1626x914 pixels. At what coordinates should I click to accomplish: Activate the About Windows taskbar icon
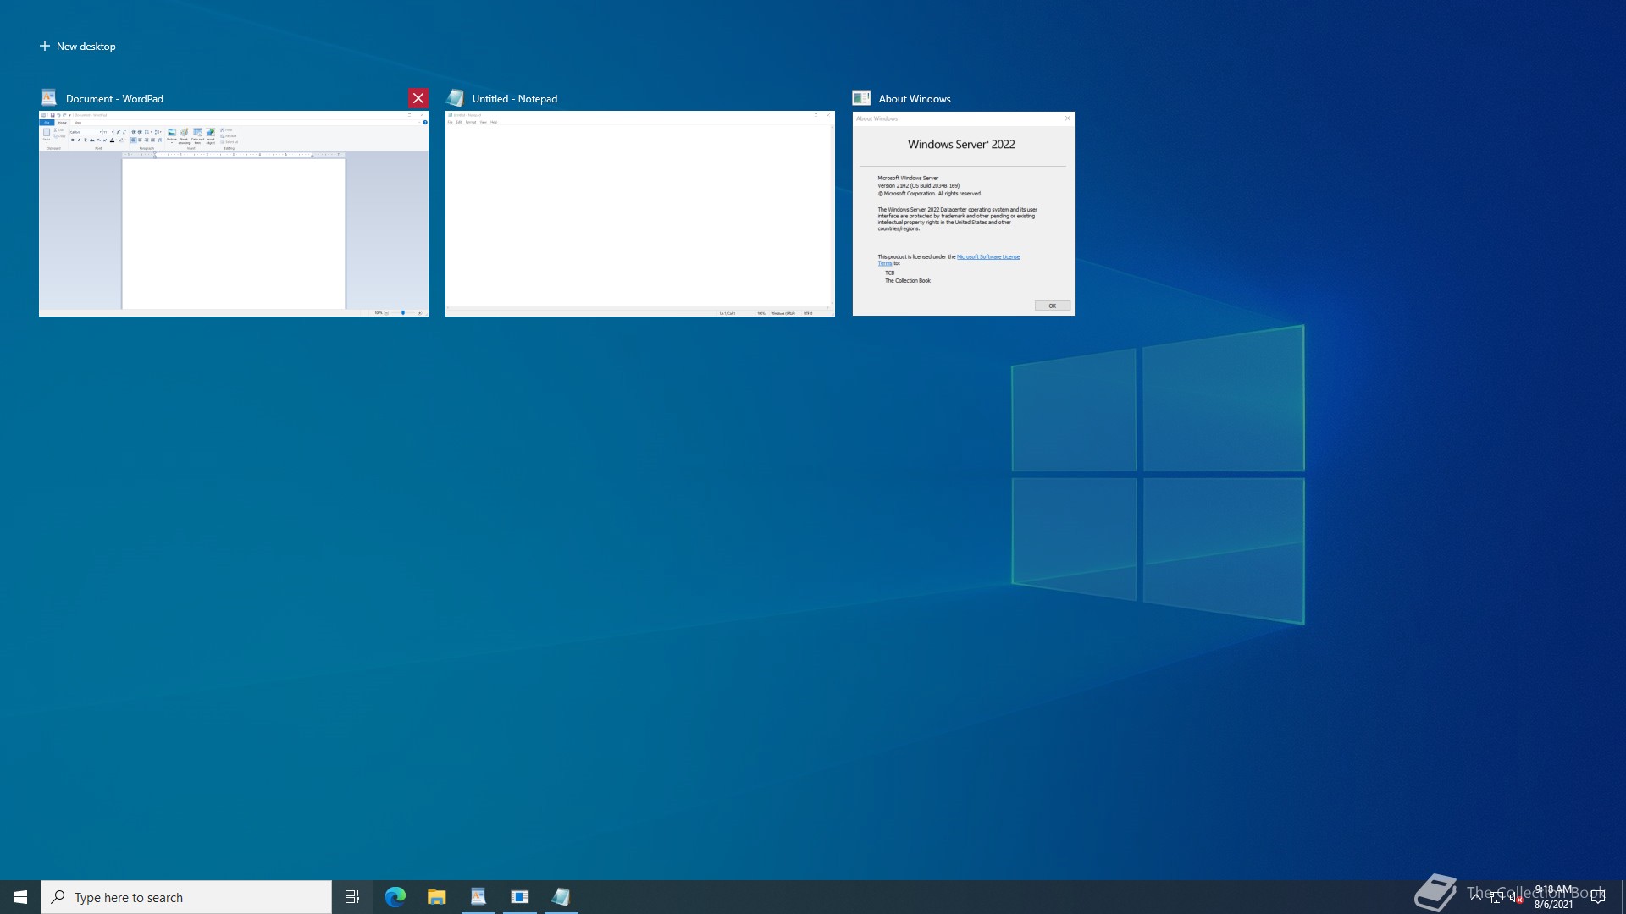pyautogui.click(x=520, y=897)
